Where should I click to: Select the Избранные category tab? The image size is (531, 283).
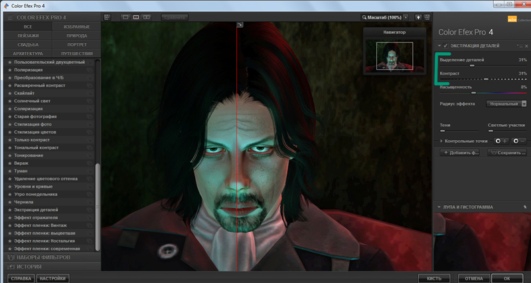click(77, 27)
